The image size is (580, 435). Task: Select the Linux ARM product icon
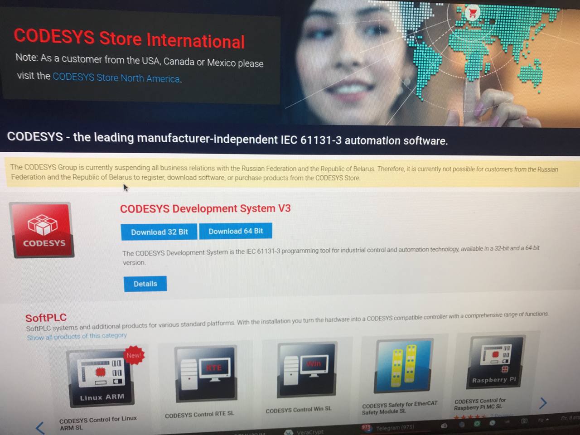[101, 378]
